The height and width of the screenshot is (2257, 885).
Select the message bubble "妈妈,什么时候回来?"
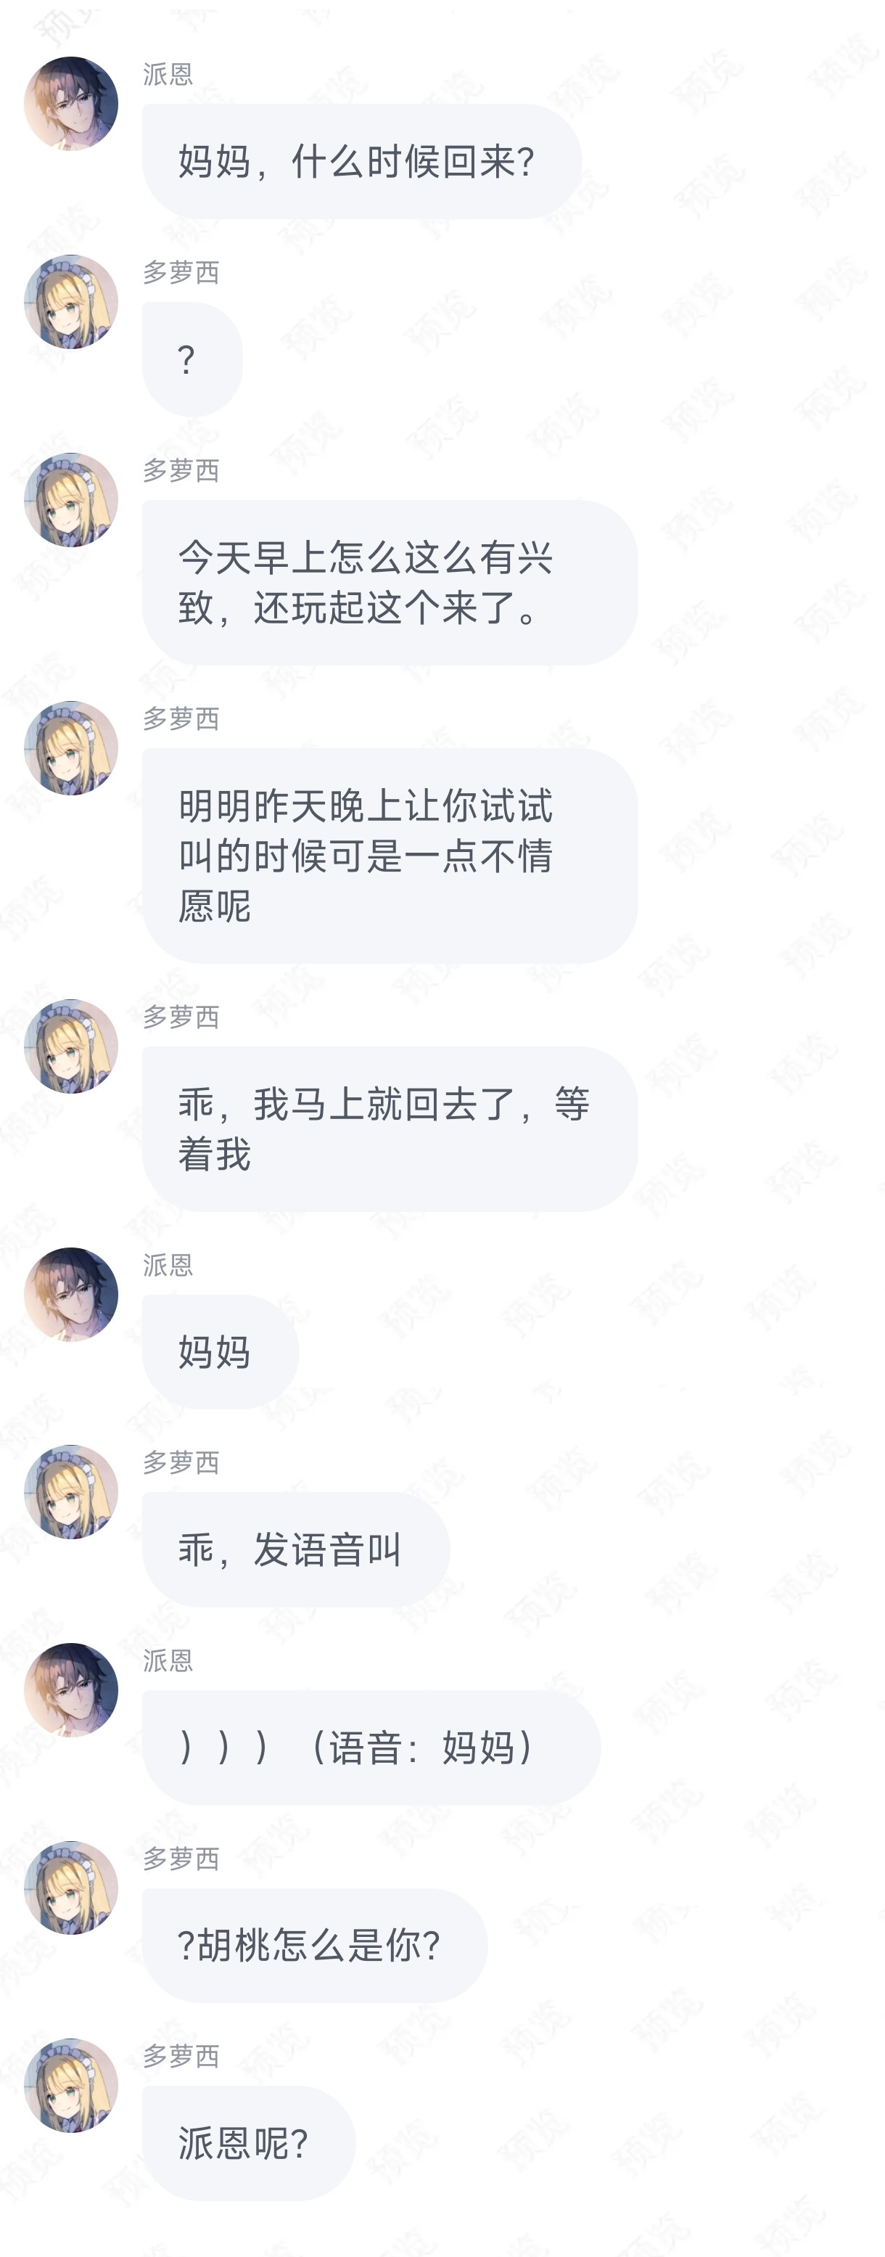361,161
